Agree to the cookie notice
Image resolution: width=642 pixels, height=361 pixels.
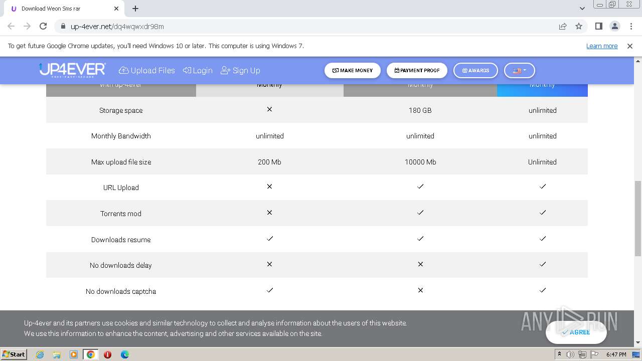576,332
